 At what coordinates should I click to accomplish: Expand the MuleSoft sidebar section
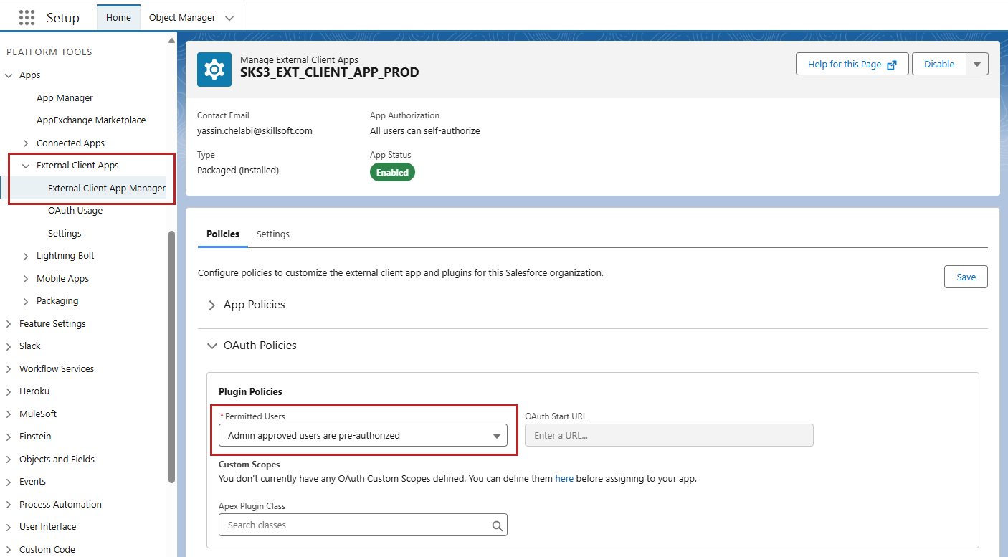tap(9, 414)
